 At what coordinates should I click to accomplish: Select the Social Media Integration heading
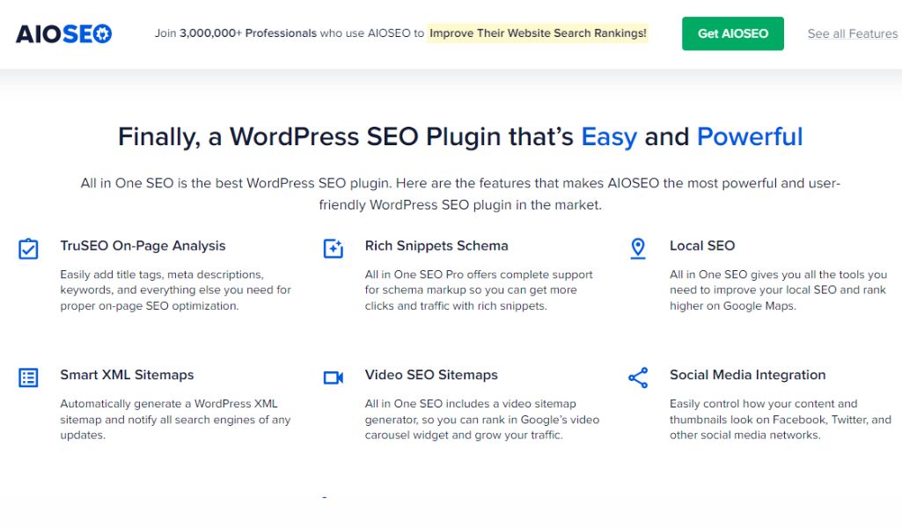pos(748,374)
